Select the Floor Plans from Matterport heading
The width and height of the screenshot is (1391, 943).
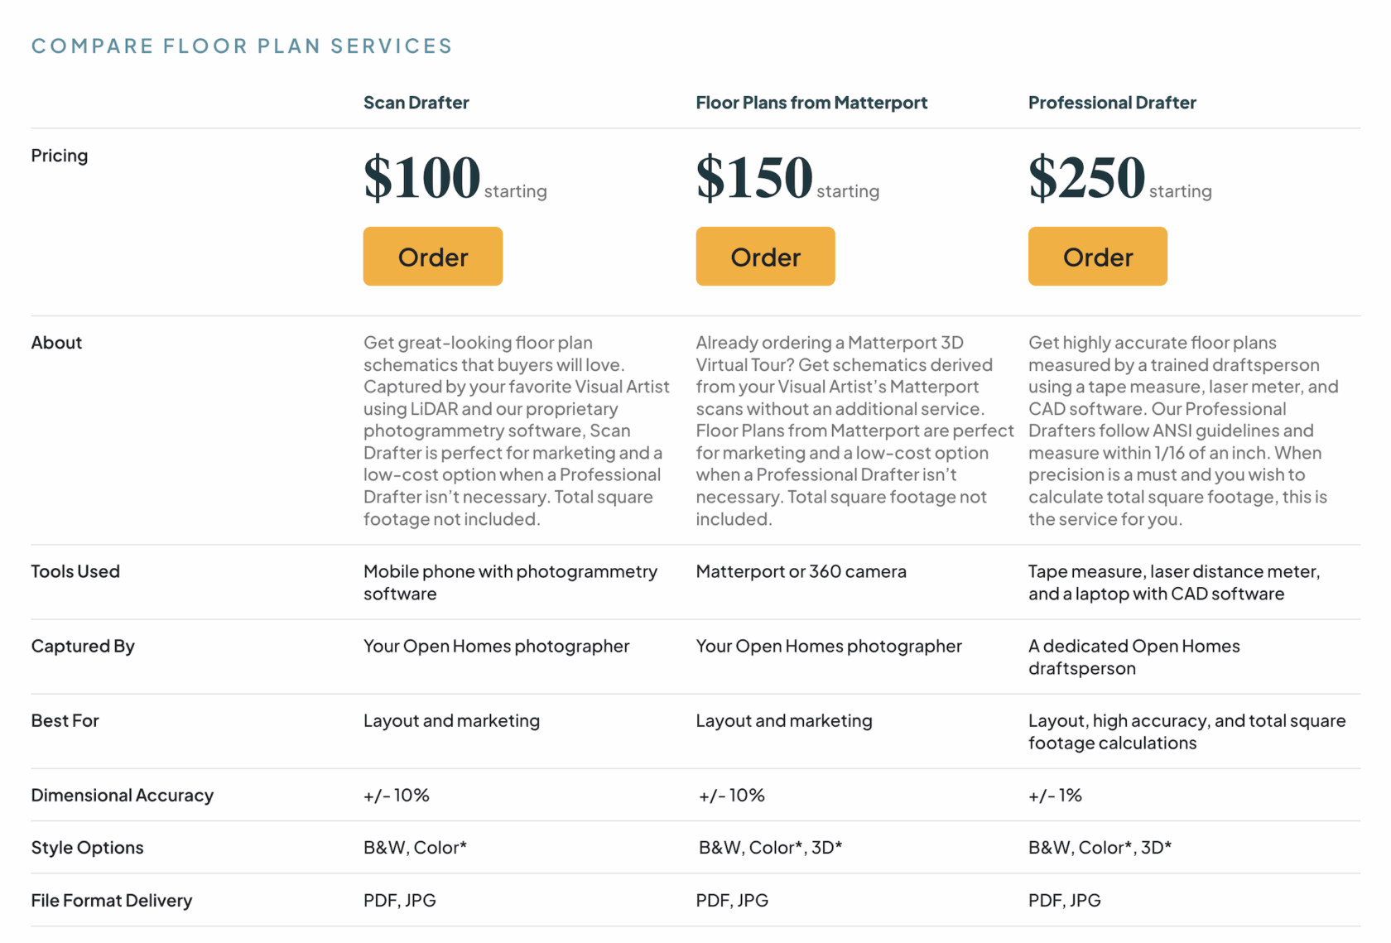[811, 103]
